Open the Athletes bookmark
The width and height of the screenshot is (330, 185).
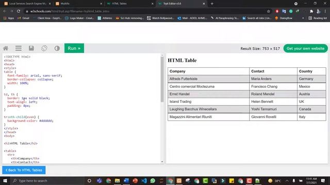pyautogui.click(x=105, y=18)
